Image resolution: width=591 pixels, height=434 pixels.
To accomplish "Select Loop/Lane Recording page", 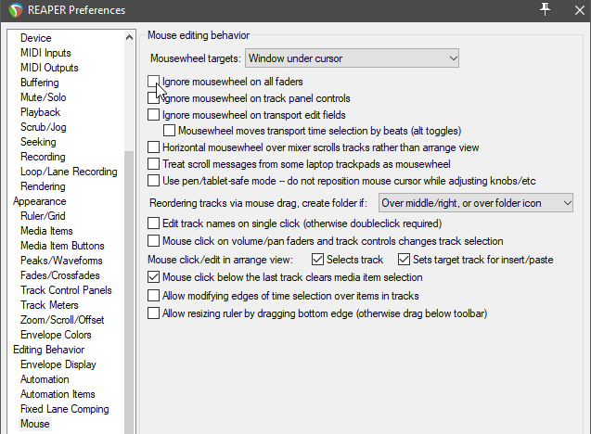I will click(69, 172).
